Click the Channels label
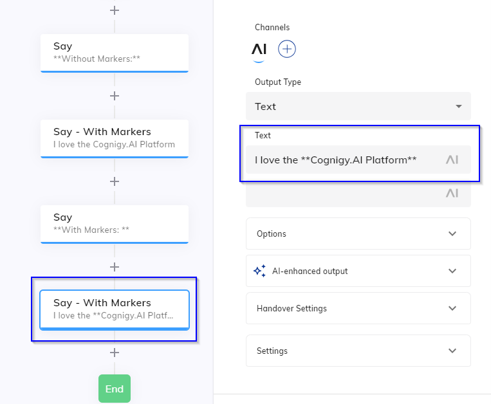 pyautogui.click(x=272, y=28)
